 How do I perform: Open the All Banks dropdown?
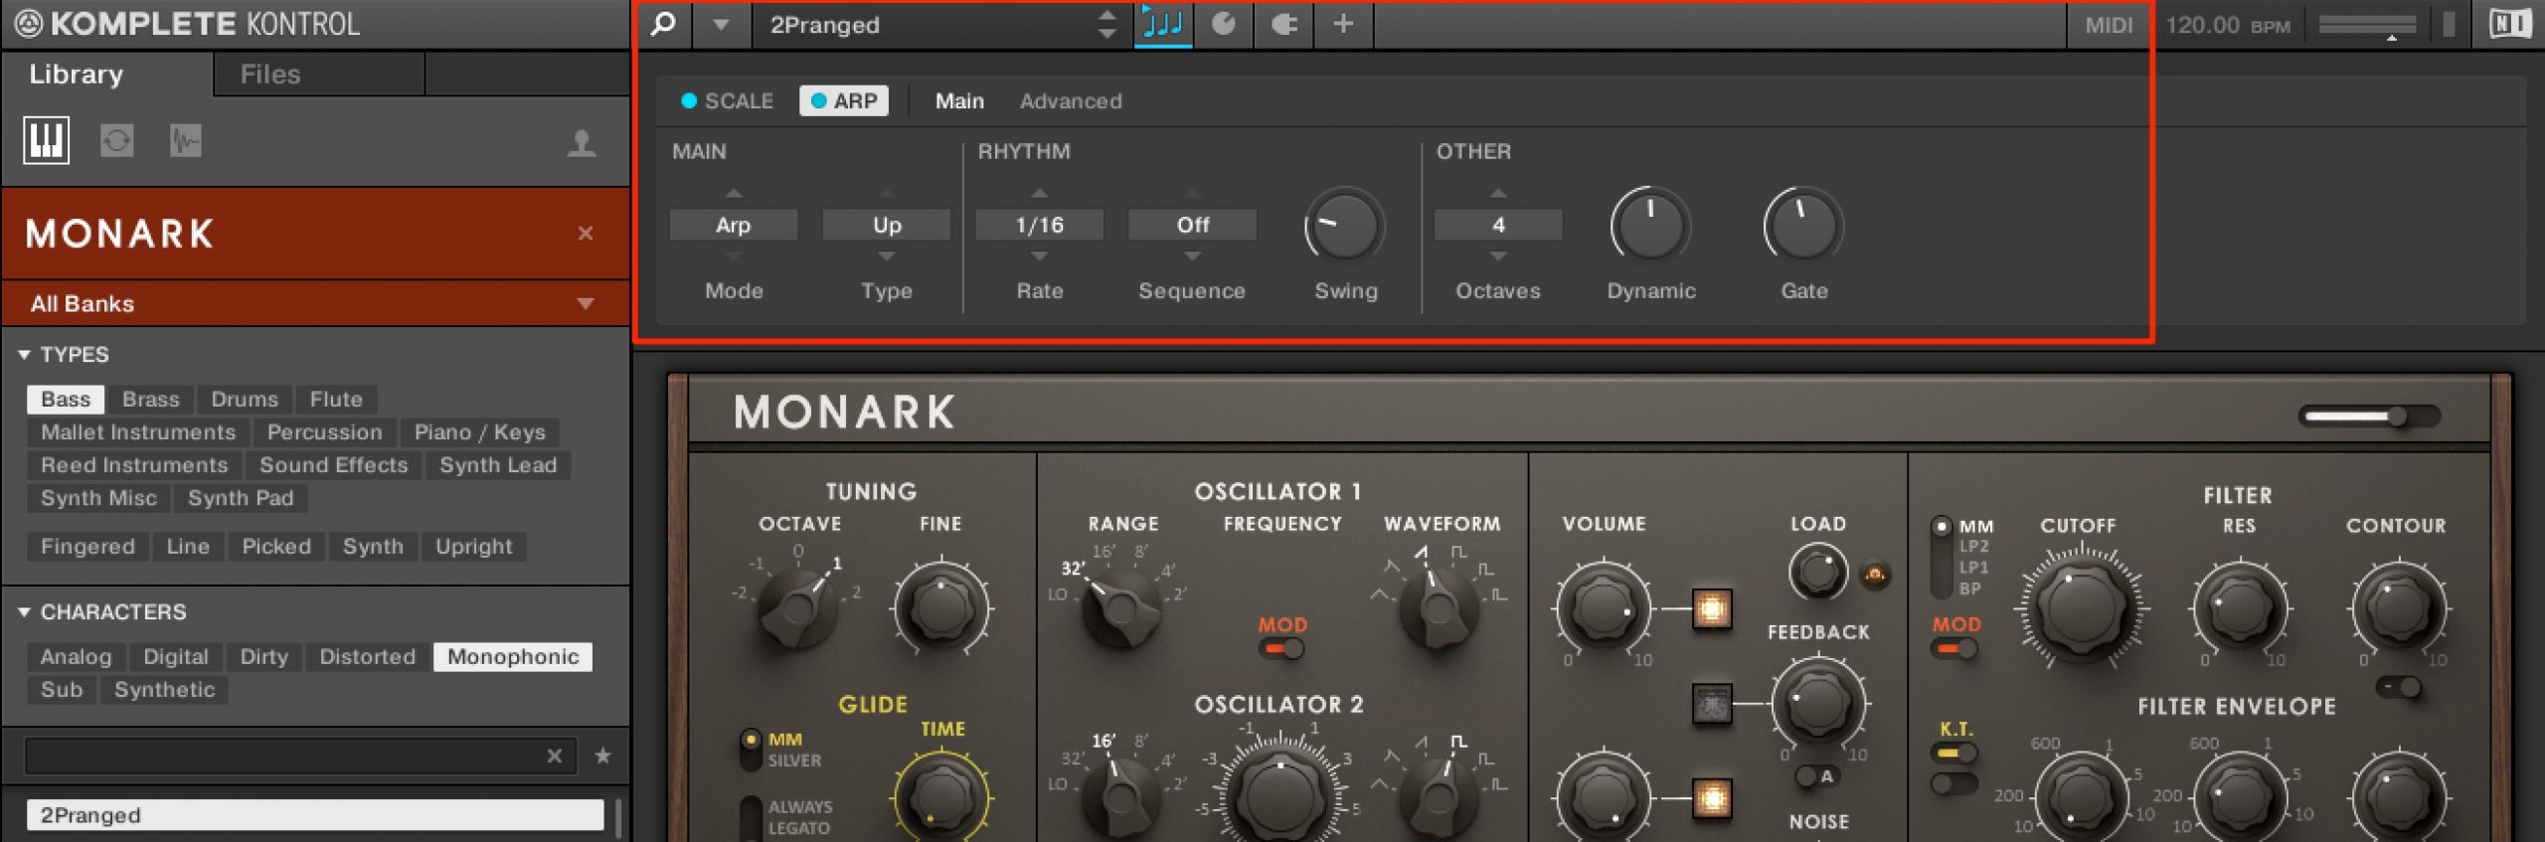coord(314,303)
